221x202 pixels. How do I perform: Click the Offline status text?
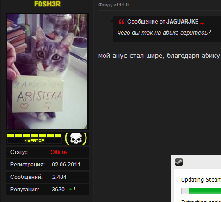click(x=59, y=152)
